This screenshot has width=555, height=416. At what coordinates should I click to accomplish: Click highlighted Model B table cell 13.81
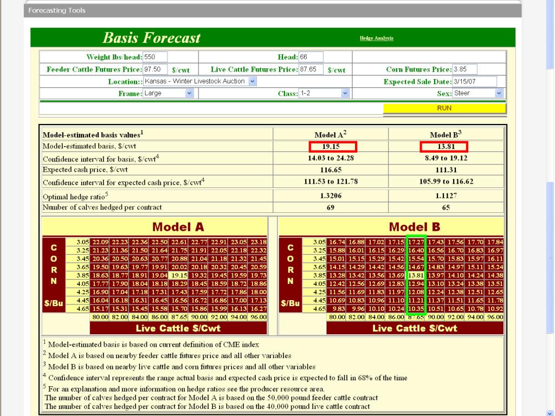click(416, 275)
